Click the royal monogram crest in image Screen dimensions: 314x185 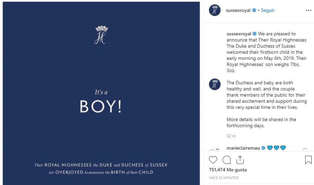[101, 35]
